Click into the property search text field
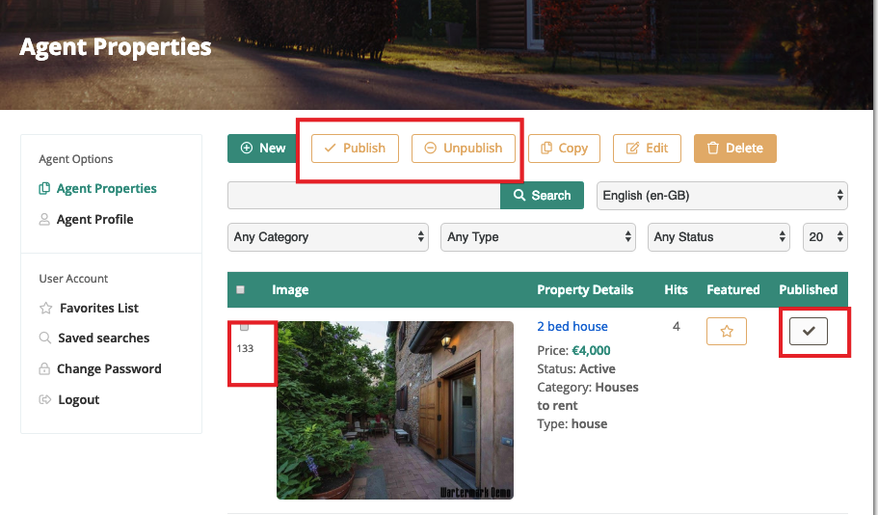 tap(363, 196)
